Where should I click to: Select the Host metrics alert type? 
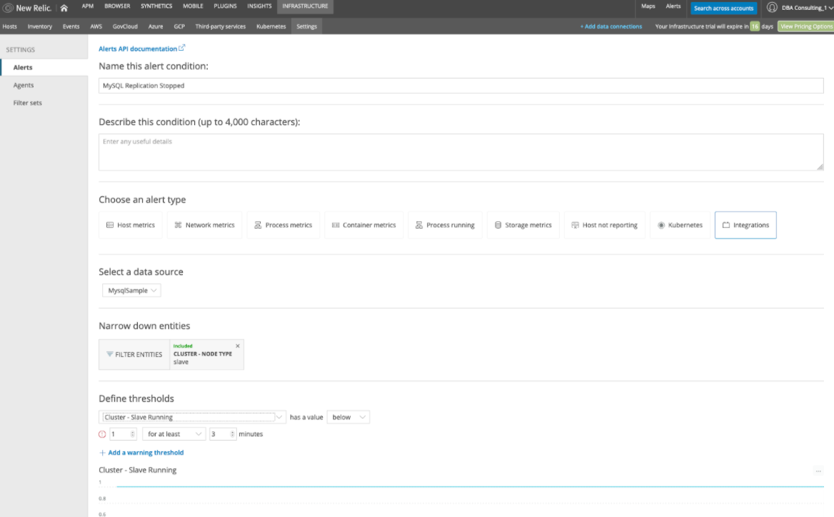point(131,225)
